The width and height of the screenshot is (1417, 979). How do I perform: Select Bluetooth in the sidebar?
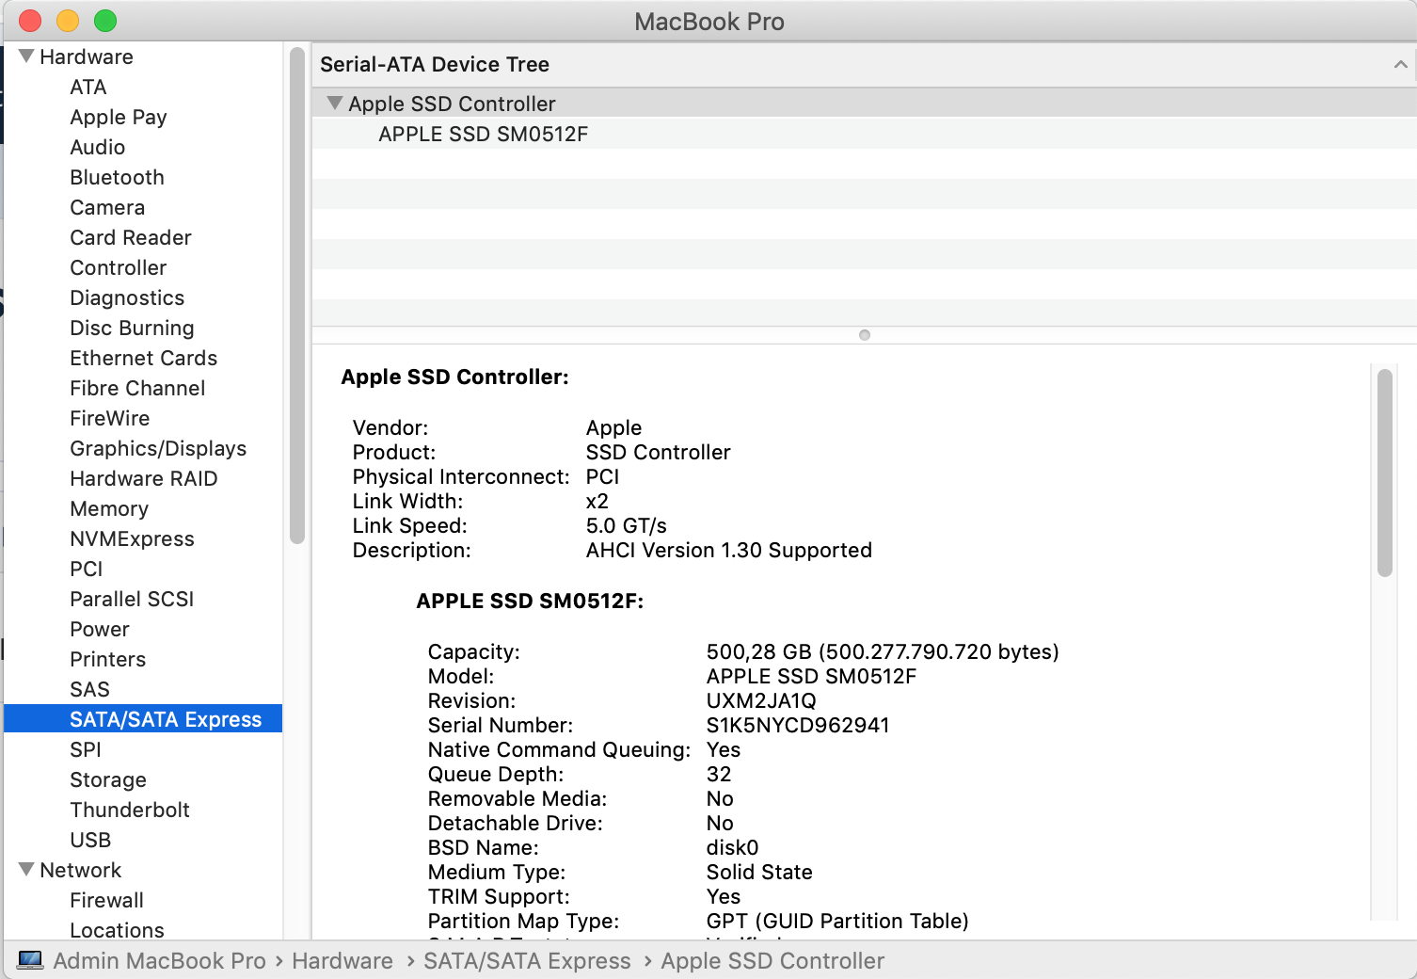pyautogui.click(x=118, y=177)
